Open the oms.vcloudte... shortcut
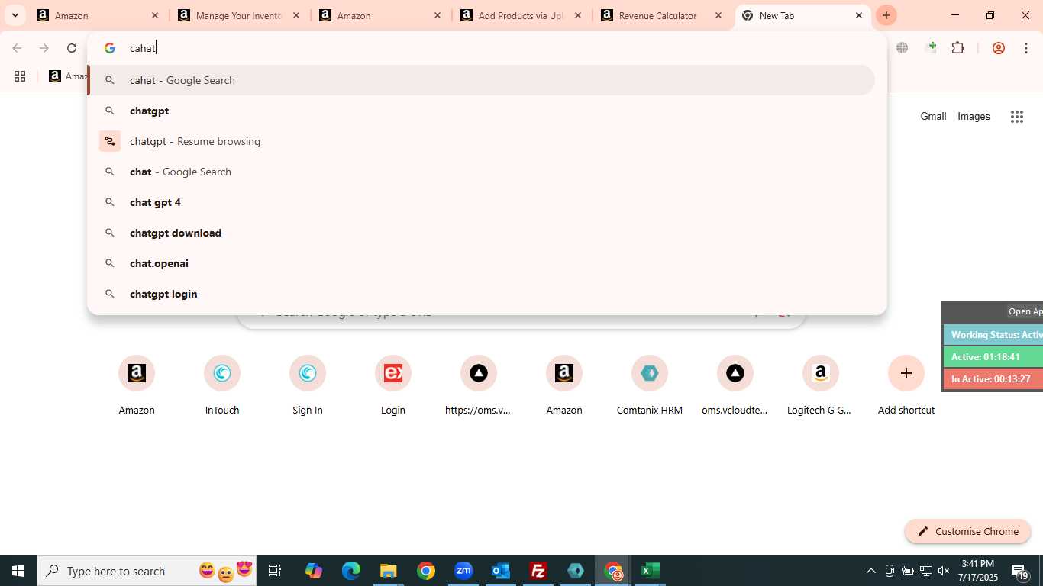The image size is (1043, 586). click(x=735, y=386)
